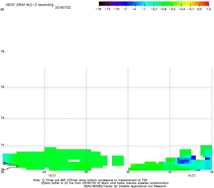Click the black coastline outline near longitude 30
Viewport: 214px width, 188px height.
click(x=10, y=165)
